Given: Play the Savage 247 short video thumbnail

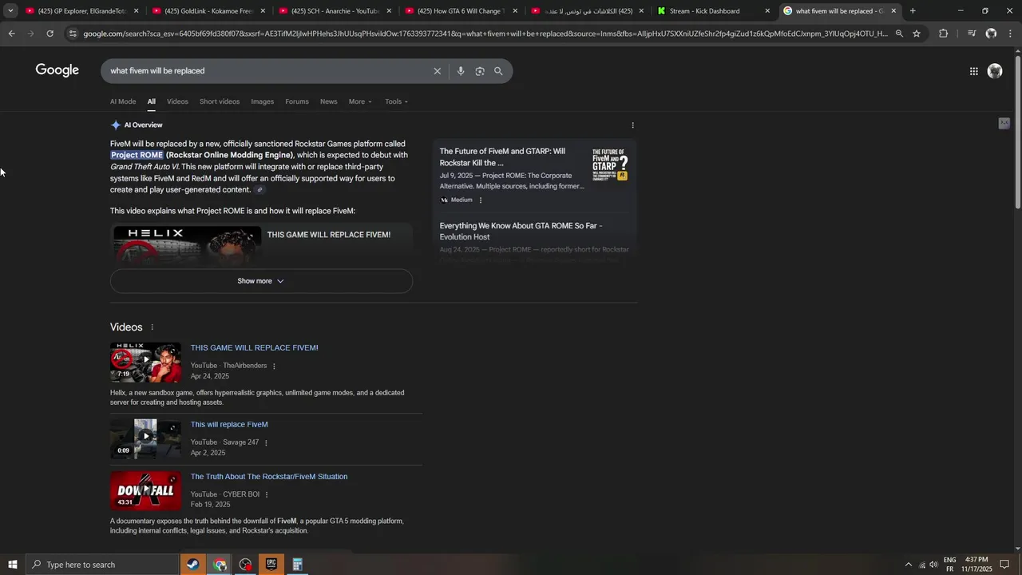Looking at the screenshot, I should pyautogui.click(x=145, y=438).
